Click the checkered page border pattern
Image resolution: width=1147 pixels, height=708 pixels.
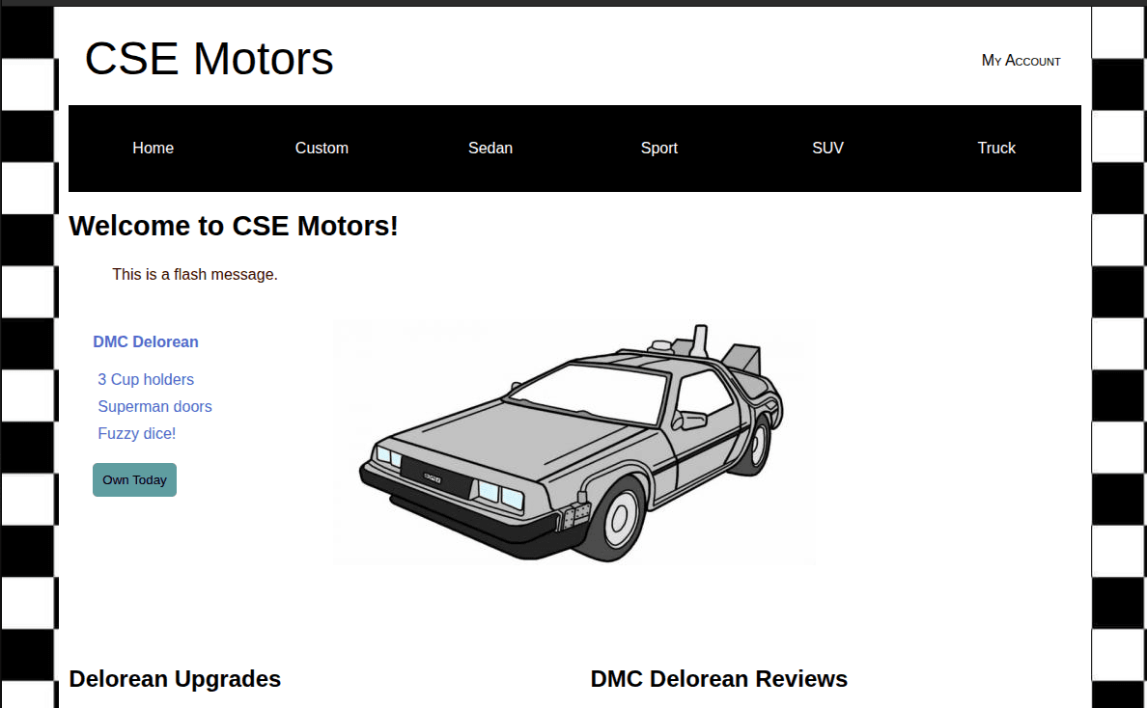pyautogui.click(x=28, y=386)
